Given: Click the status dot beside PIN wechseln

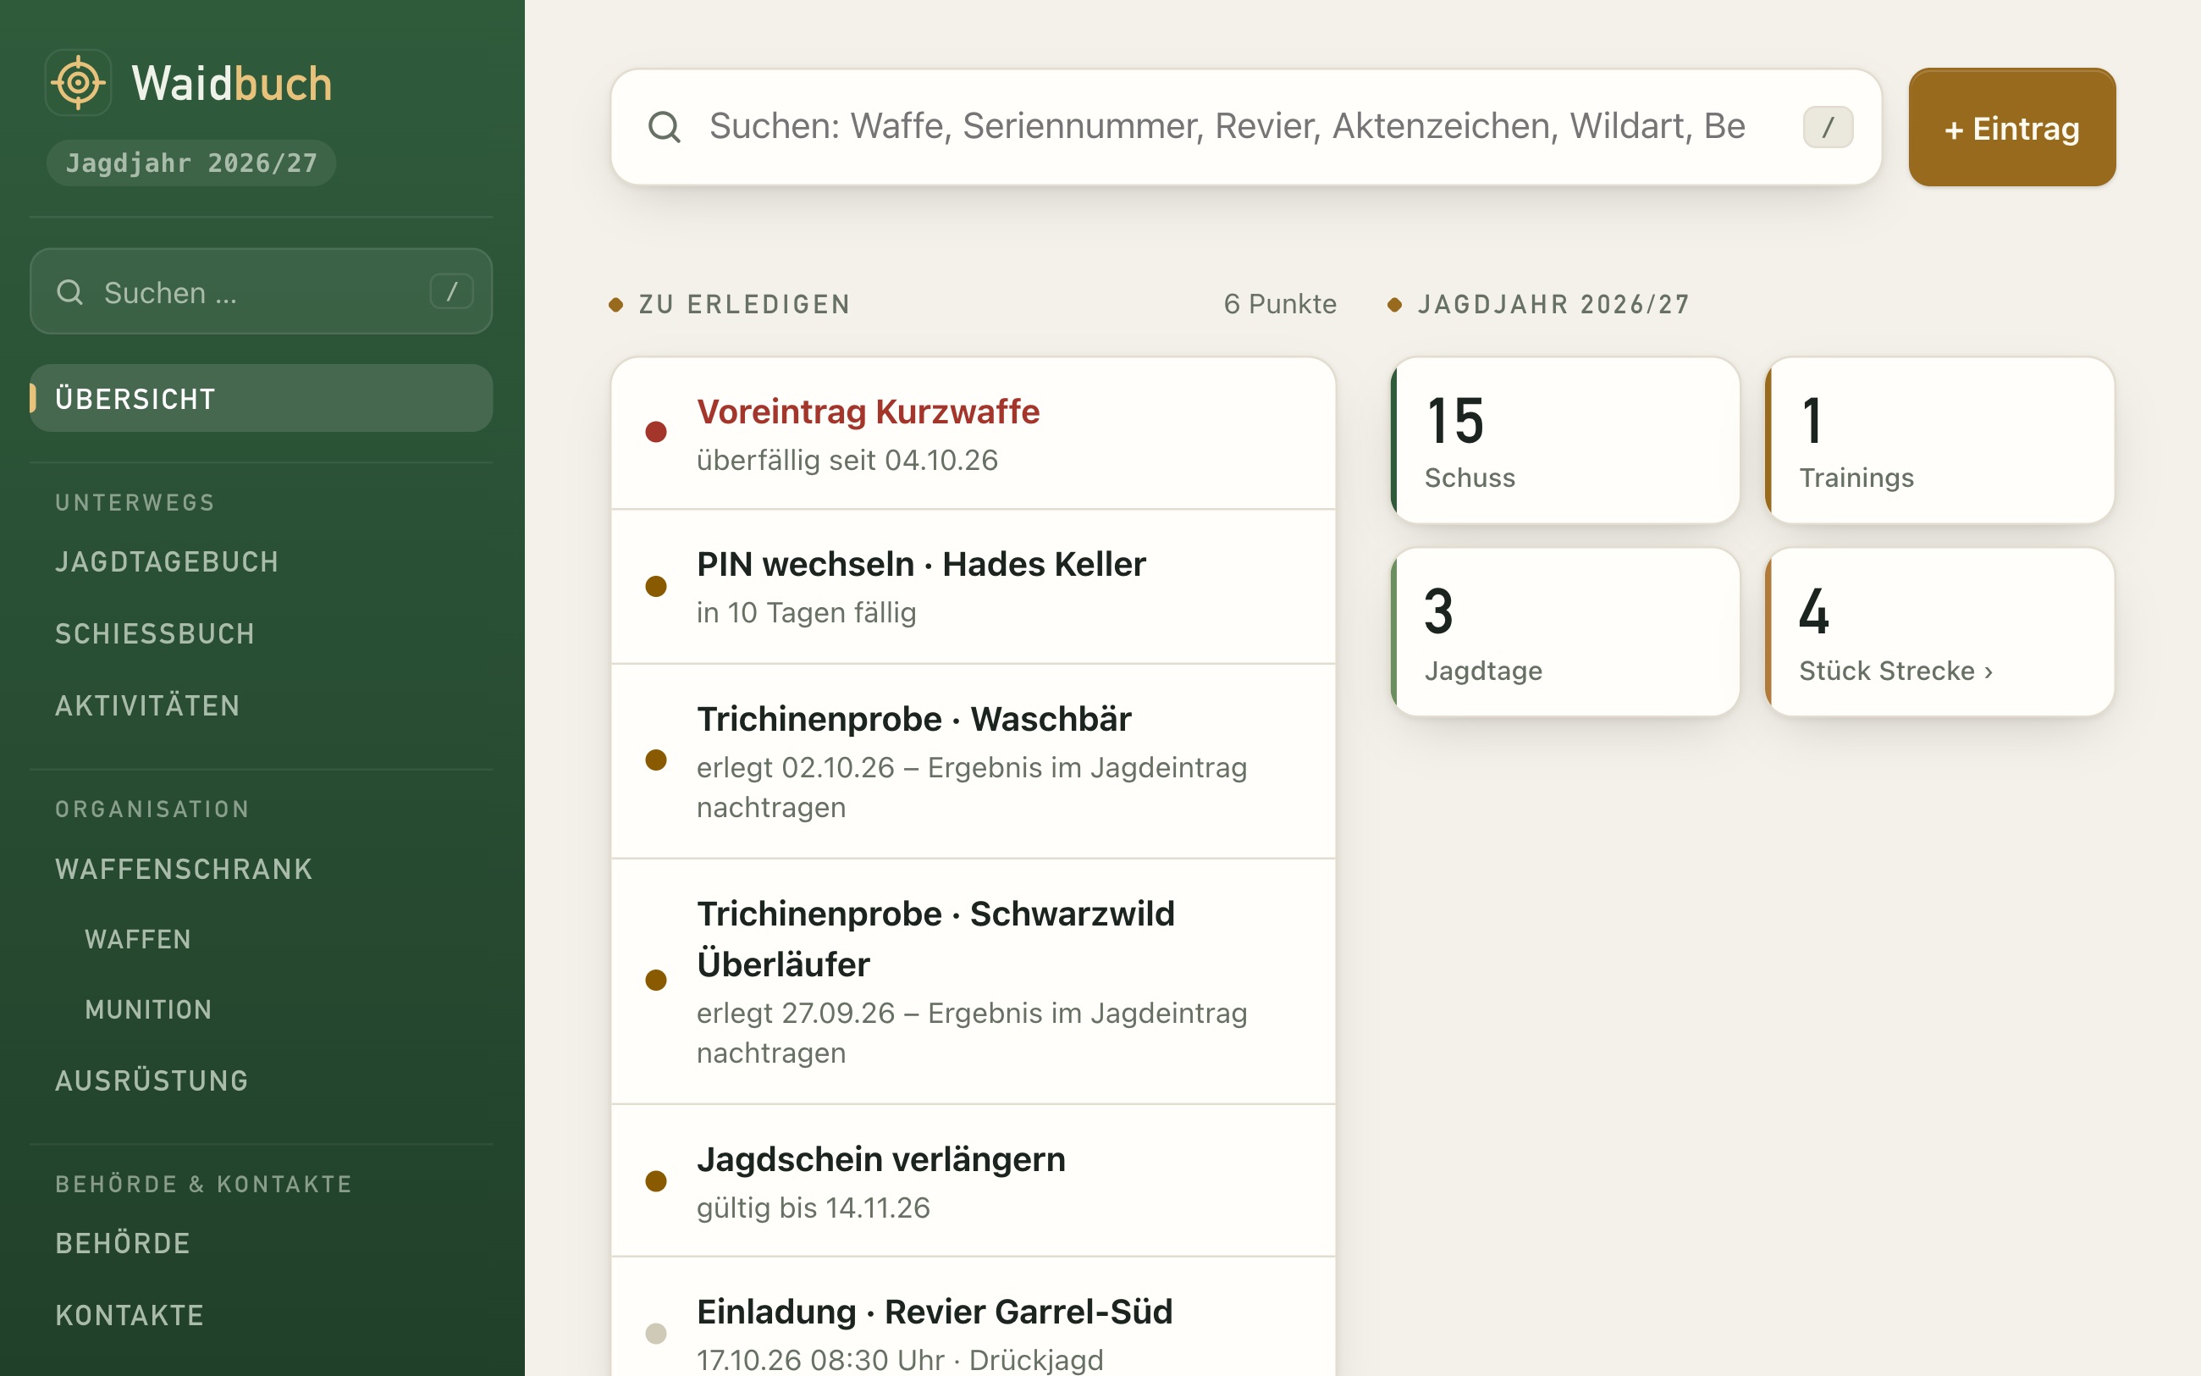Looking at the screenshot, I should coord(656,586).
